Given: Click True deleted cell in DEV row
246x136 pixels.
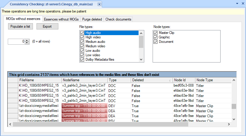Looking at the screenshot, I should 152,106.
